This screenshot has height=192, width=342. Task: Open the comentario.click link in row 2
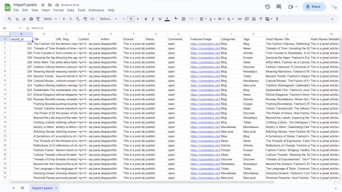click(x=205, y=43)
